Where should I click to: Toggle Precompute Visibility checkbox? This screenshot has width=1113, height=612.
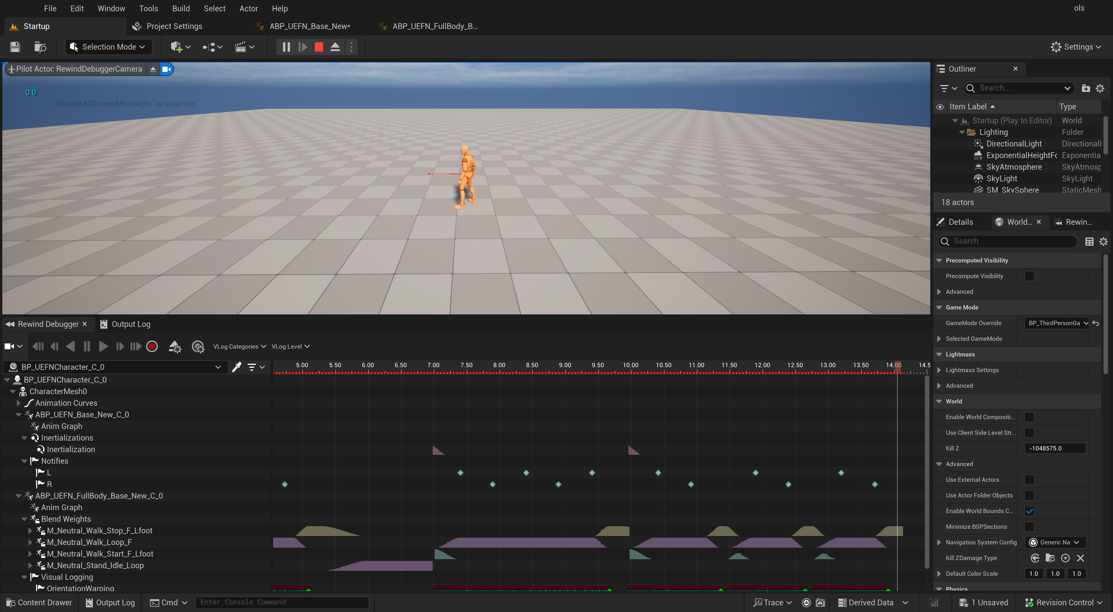[x=1029, y=276]
